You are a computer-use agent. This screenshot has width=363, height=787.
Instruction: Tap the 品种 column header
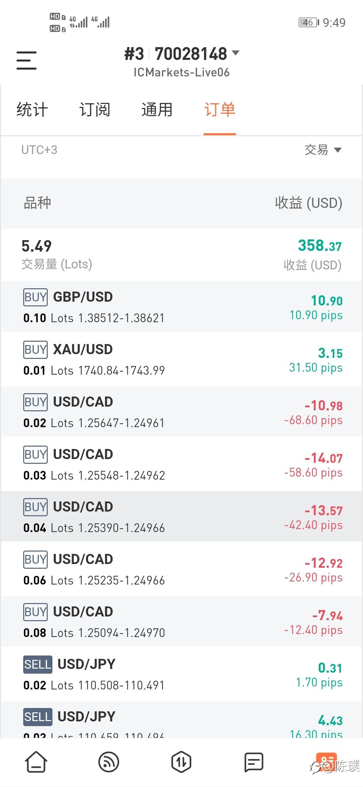coord(37,203)
